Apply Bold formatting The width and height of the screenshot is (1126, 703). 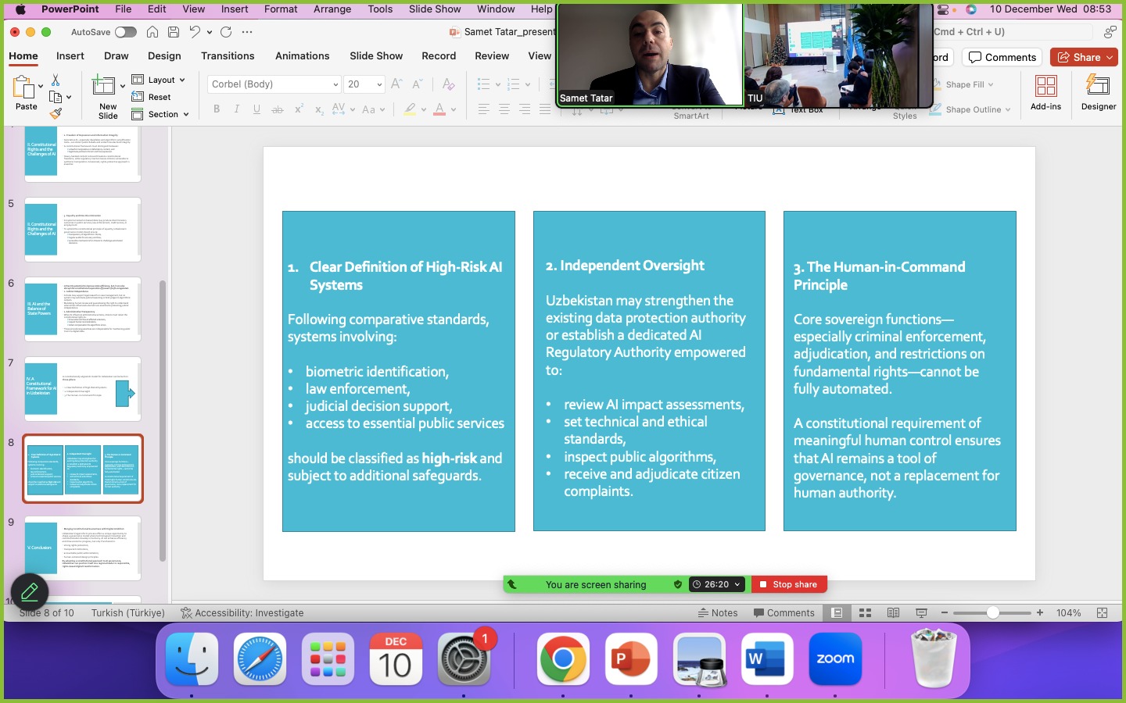217,109
